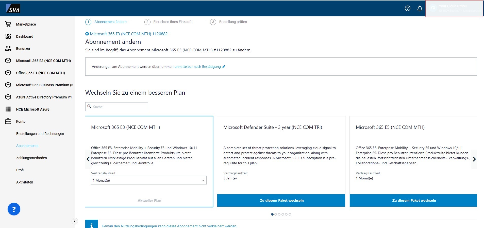
Task: Open the Your Cloud GmbH account menu
Action: pyautogui.click(x=454, y=9)
